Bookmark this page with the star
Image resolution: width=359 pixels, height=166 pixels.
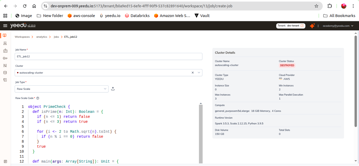pos(316,6)
